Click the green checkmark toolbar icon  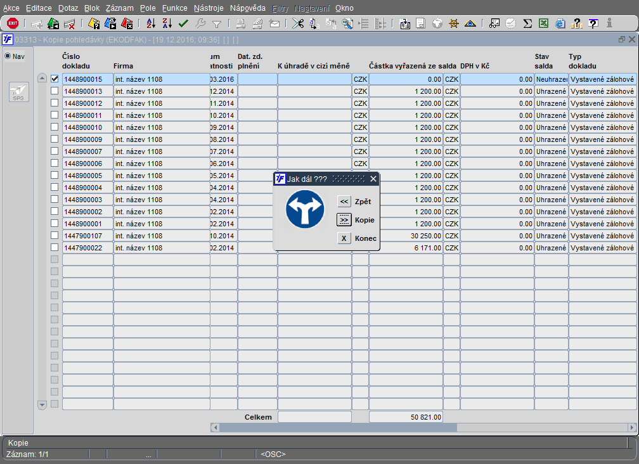coord(183,23)
